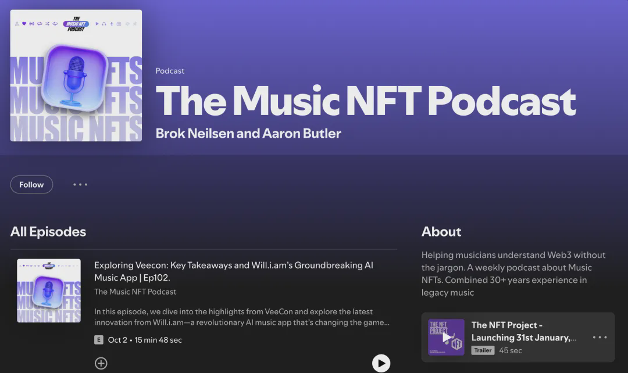Click the Oct 2 episode date
This screenshot has width=628, height=373.
pyautogui.click(x=117, y=340)
